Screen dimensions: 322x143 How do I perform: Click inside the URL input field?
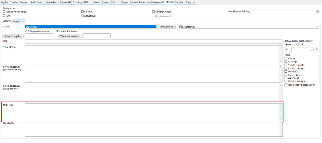[x=153, y=41]
